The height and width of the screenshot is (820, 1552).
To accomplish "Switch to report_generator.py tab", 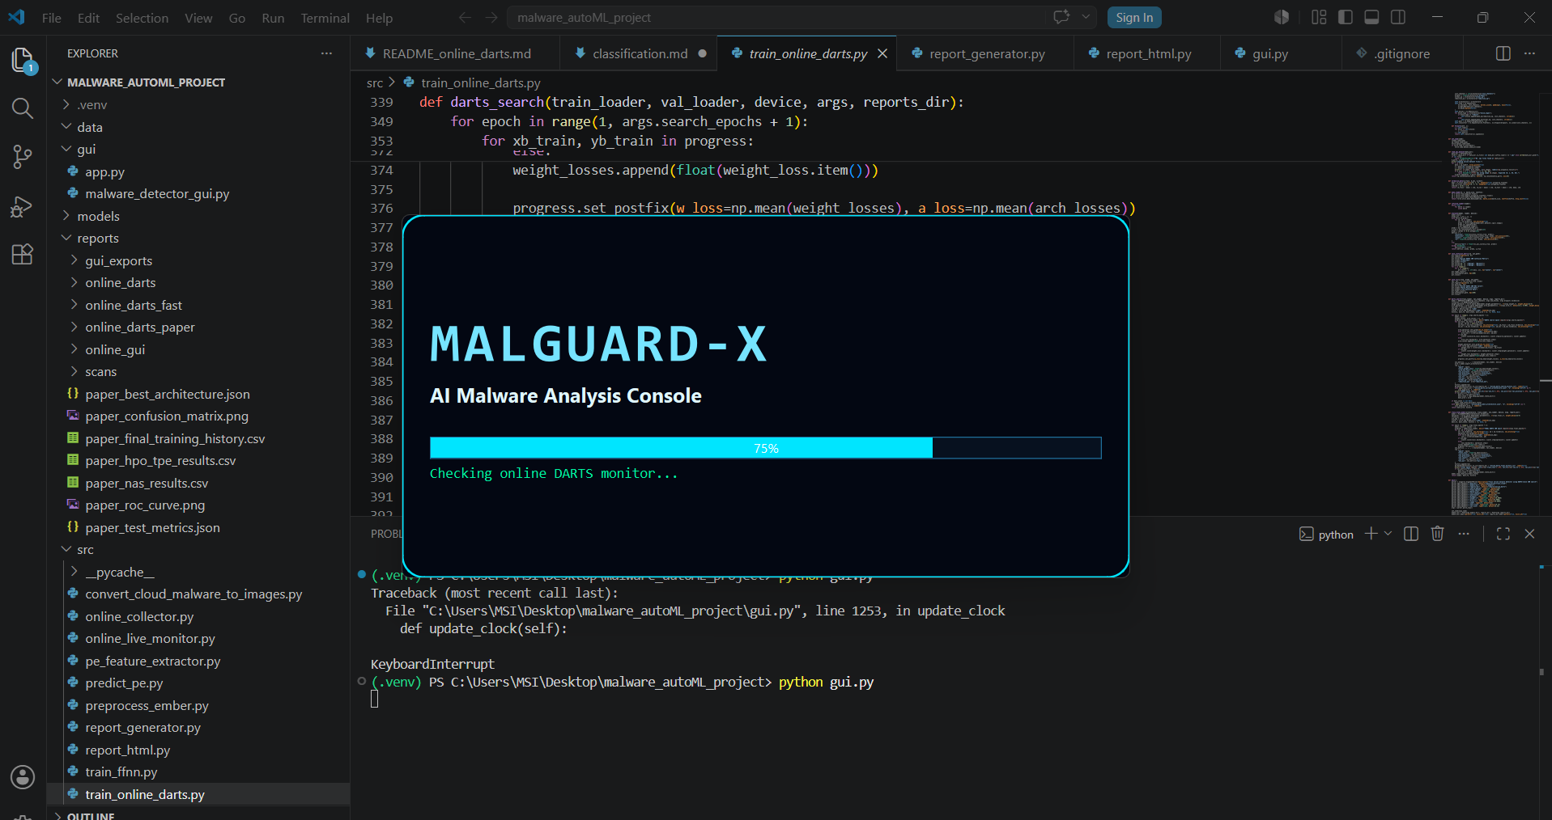I will pyautogui.click(x=986, y=53).
